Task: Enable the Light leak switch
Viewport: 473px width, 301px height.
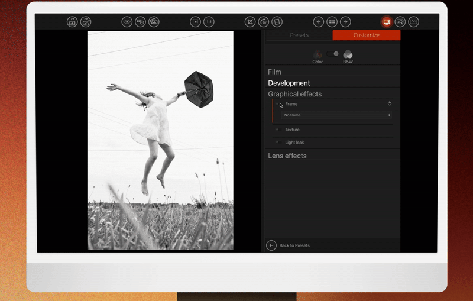Action: point(278,143)
